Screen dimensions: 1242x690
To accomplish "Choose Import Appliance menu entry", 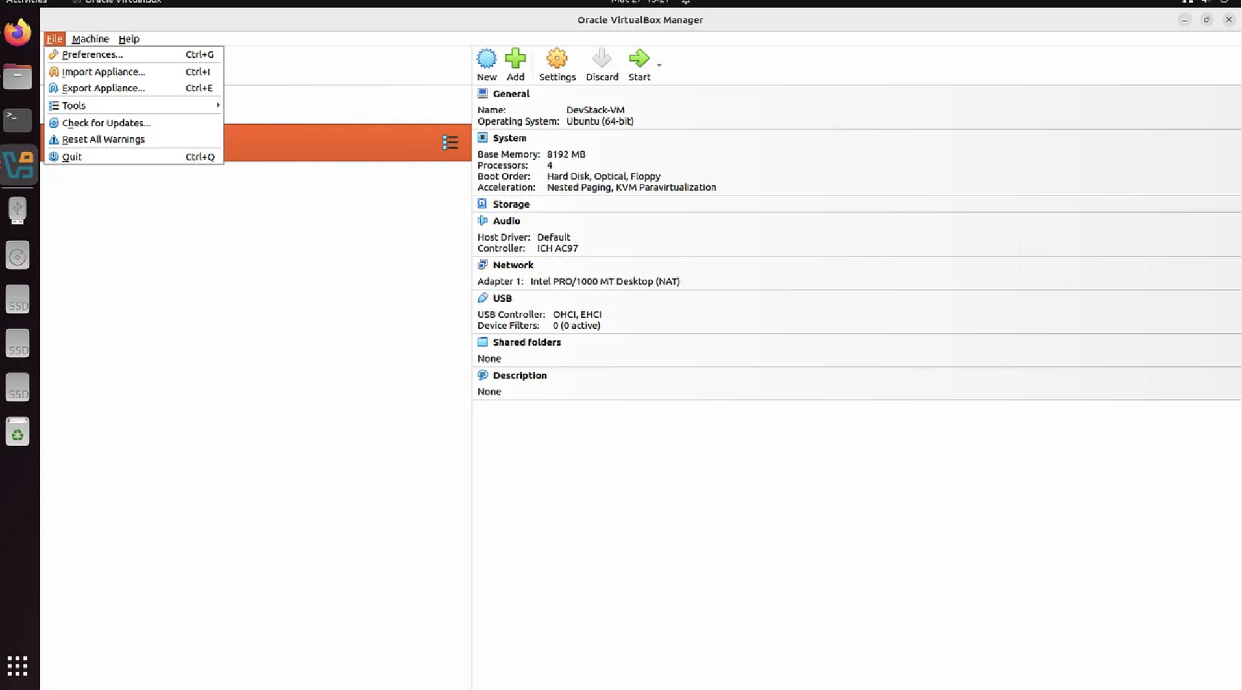I will 133,72.
